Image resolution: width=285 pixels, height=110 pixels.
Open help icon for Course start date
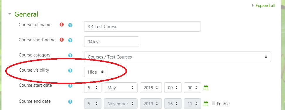tap(70, 86)
